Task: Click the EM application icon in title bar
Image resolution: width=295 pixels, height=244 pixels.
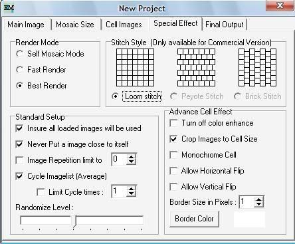Action: [x=9, y=8]
